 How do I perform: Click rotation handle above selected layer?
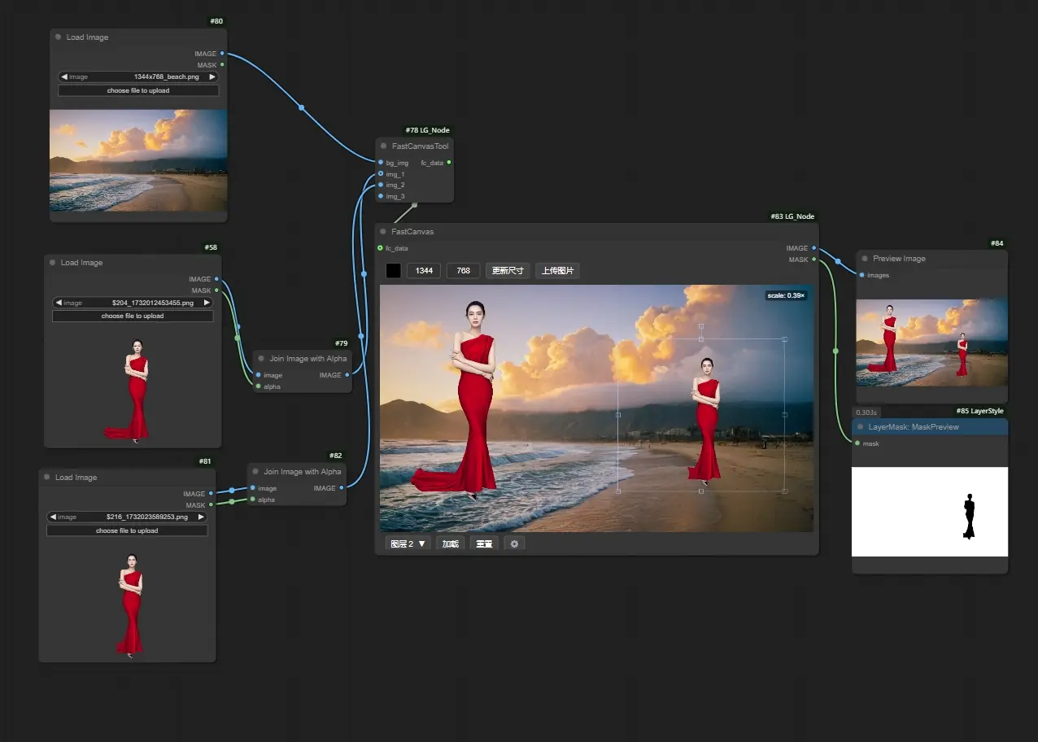tap(701, 325)
